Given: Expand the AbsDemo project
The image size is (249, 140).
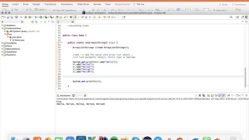Looking at the screenshot, I should point(2,25).
